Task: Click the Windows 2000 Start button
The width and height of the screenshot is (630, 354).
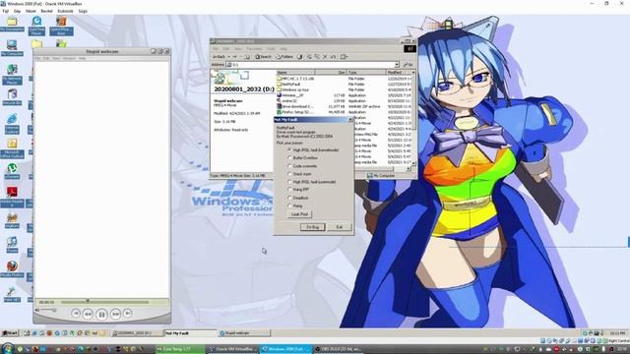Action: 11,333
